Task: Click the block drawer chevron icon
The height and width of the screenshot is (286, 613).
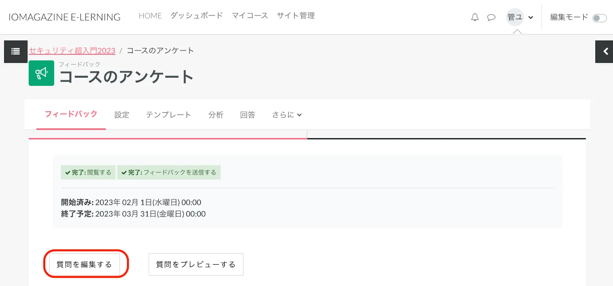Action: coord(605,51)
